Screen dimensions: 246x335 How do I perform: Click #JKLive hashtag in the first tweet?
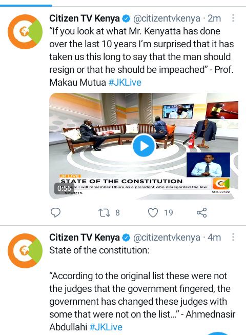click(x=125, y=83)
